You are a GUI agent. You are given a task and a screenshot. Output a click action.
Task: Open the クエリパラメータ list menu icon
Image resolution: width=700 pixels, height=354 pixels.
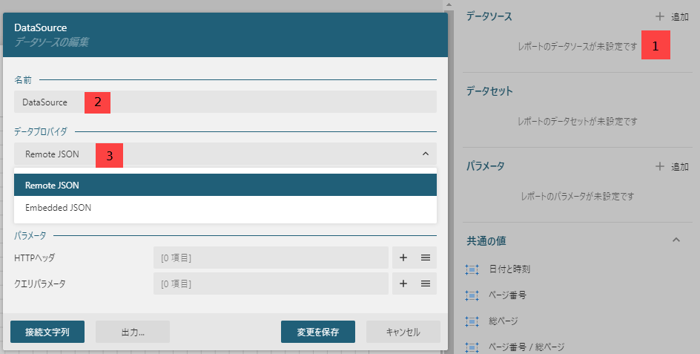pyautogui.click(x=426, y=283)
